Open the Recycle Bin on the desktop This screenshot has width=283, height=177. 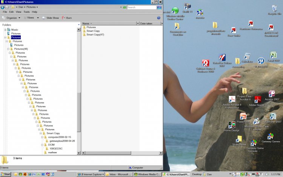274,10
